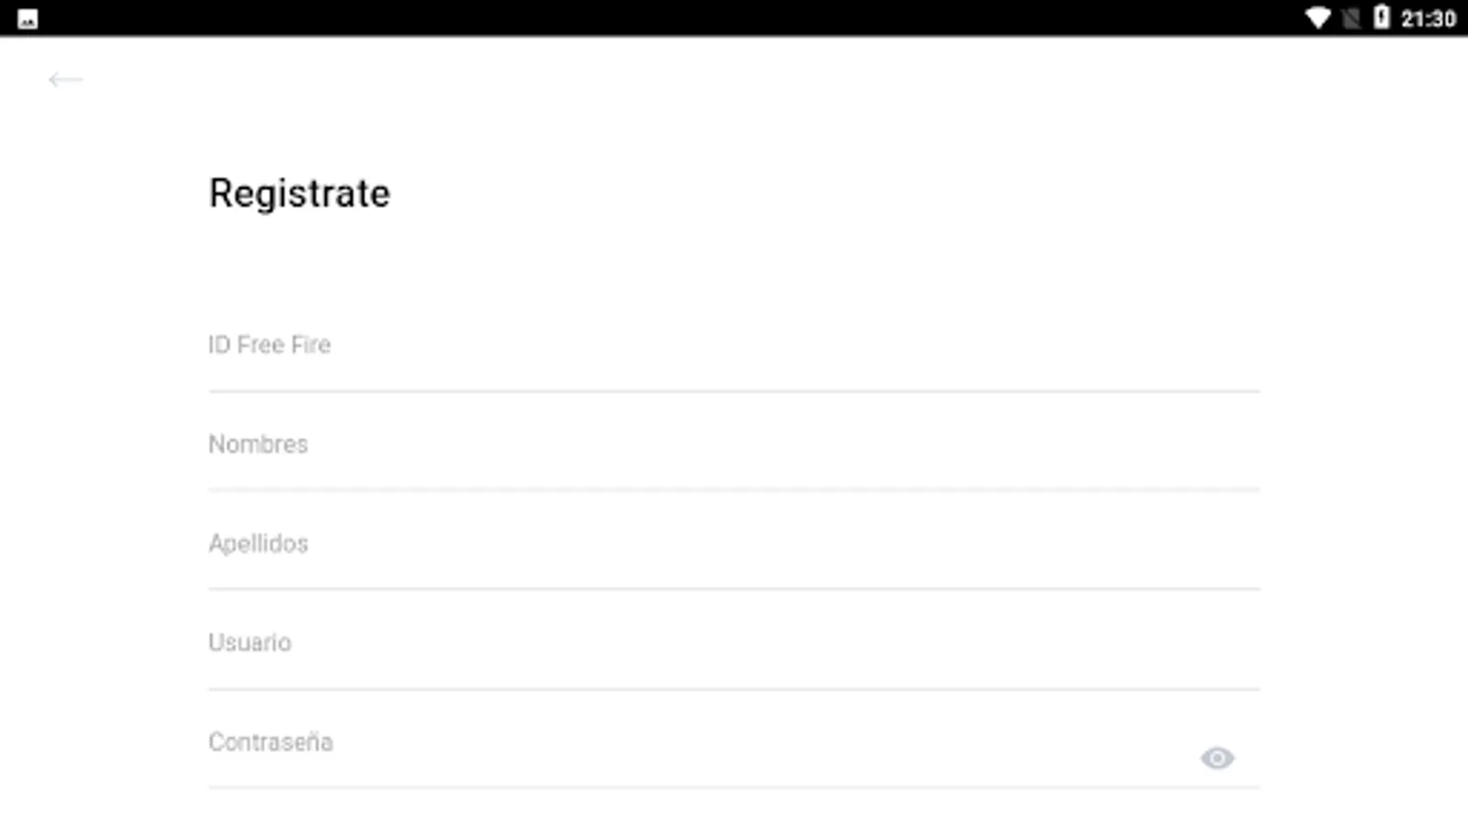Click the ID Free Fire placeholder text
1468x825 pixels.
[x=269, y=346]
